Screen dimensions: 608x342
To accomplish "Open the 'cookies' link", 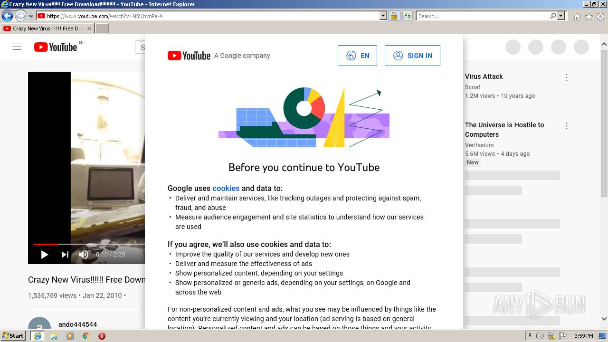I will click(226, 188).
